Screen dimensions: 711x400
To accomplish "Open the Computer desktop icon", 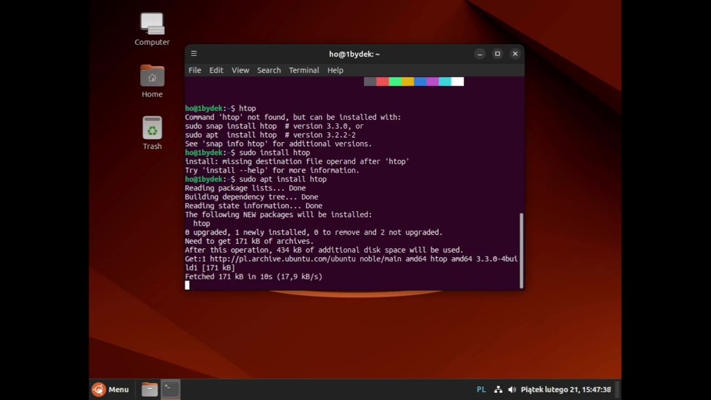I will tap(152, 29).
